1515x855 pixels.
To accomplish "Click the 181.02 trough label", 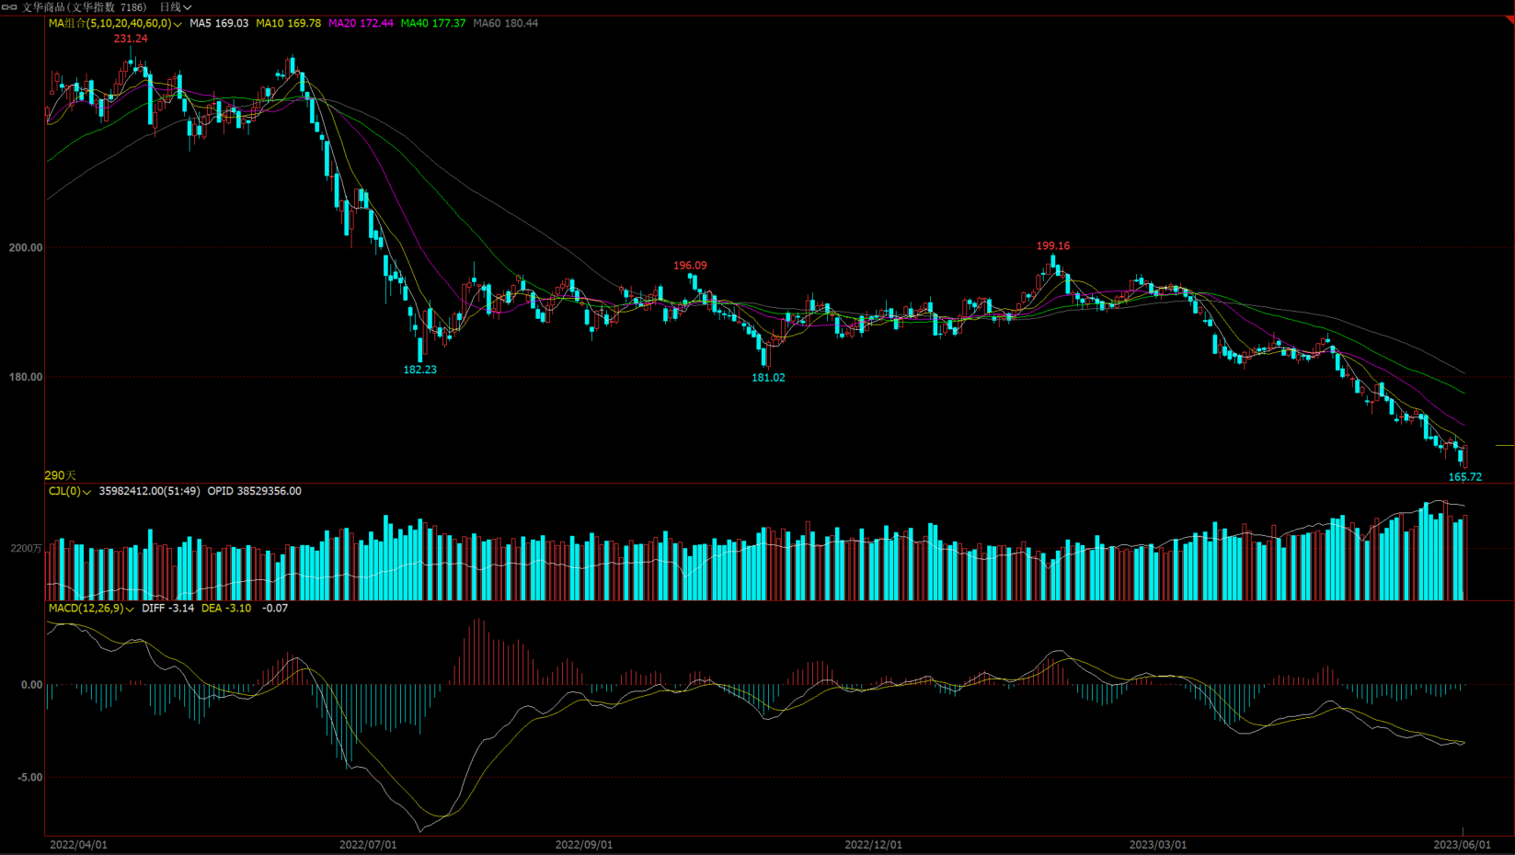I will [x=768, y=378].
